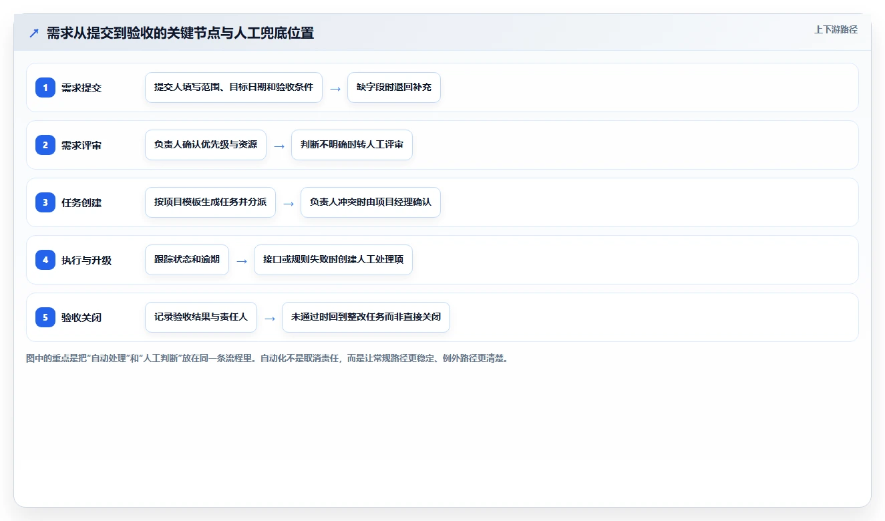Click the 未通过时回到整改任务而非直接关闭 box

coord(366,317)
